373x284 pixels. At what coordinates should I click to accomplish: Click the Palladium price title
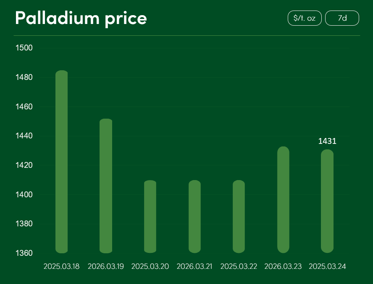pos(81,18)
